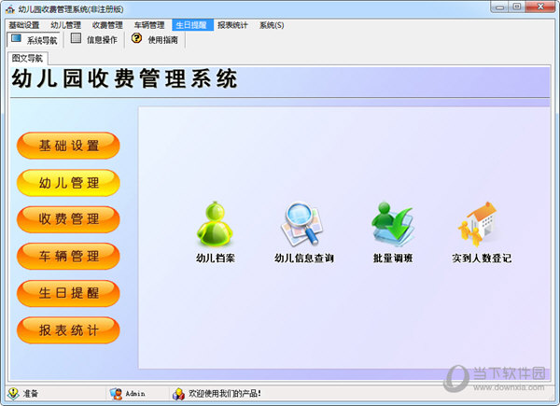Click the 幼儿档案 label text
The height and width of the screenshot is (406, 560).
pyautogui.click(x=216, y=259)
